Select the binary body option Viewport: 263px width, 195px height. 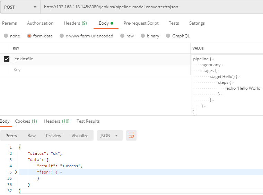pyautogui.click(x=143, y=36)
